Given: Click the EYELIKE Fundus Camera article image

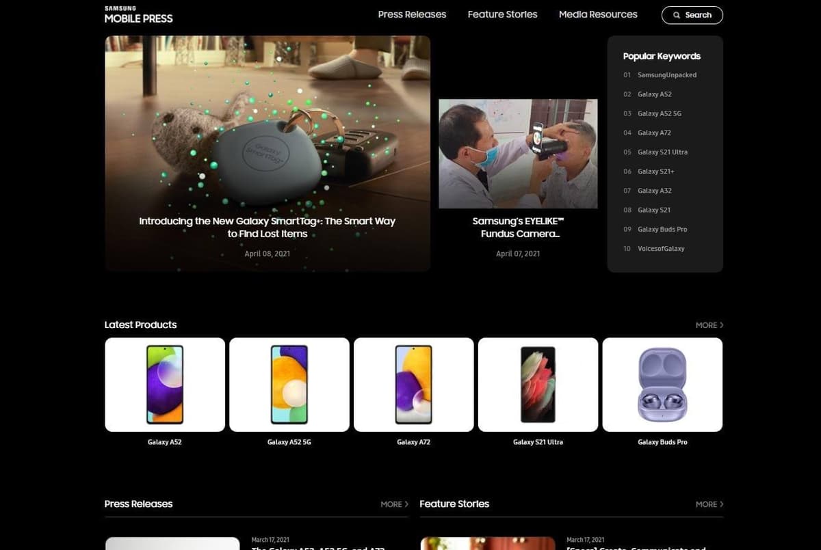Looking at the screenshot, I should [x=518, y=154].
